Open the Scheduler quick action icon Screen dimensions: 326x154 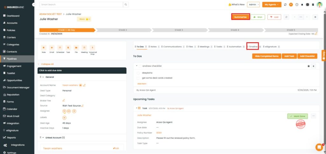coord(60,47)
